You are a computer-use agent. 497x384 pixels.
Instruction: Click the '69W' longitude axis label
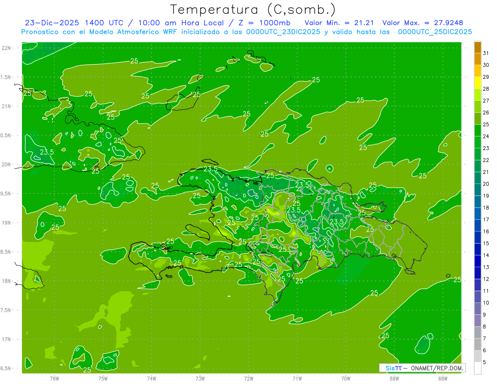[x=394, y=378]
